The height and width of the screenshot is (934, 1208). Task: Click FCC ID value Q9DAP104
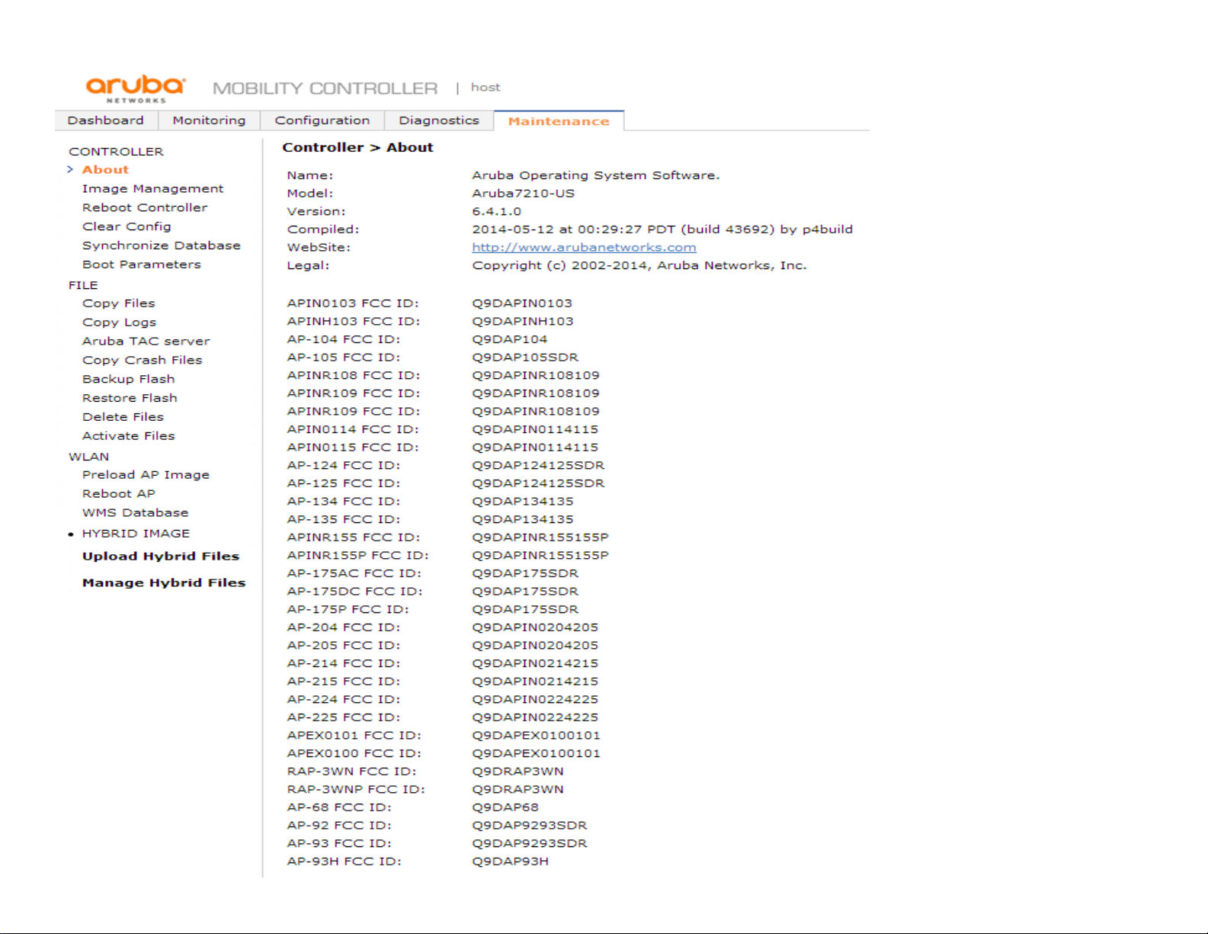(x=509, y=339)
